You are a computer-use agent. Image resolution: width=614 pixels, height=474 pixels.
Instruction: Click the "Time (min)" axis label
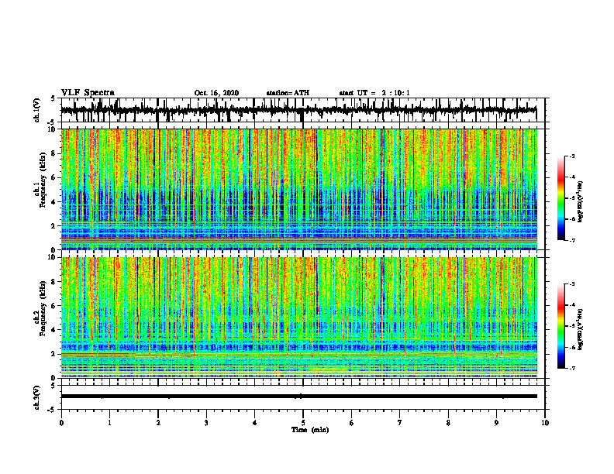click(x=310, y=430)
